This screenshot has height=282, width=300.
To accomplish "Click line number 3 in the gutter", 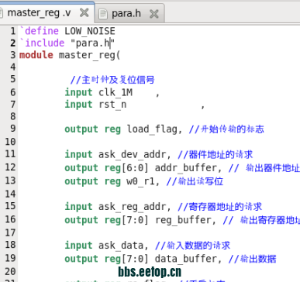I will point(13,55).
